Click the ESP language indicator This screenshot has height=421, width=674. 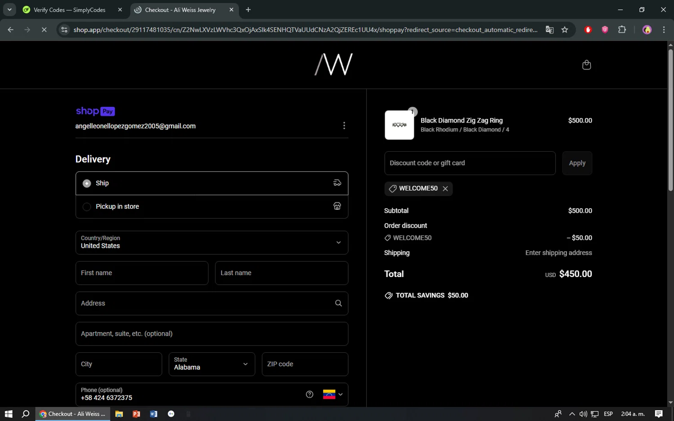point(608,414)
